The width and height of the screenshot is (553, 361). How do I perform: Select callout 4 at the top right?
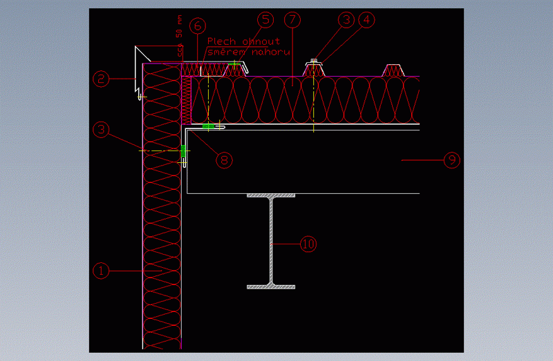click(x=366, y=21)
